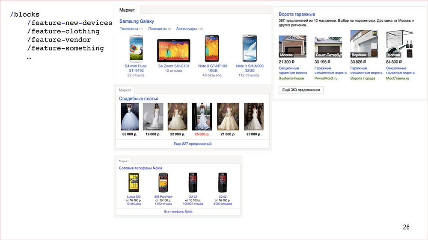Open the Note II GT-N7100 16GB link
The image size is (428, 240).
[212, 68]
